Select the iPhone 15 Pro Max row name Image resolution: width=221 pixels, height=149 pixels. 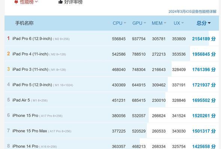click(30, 131)
